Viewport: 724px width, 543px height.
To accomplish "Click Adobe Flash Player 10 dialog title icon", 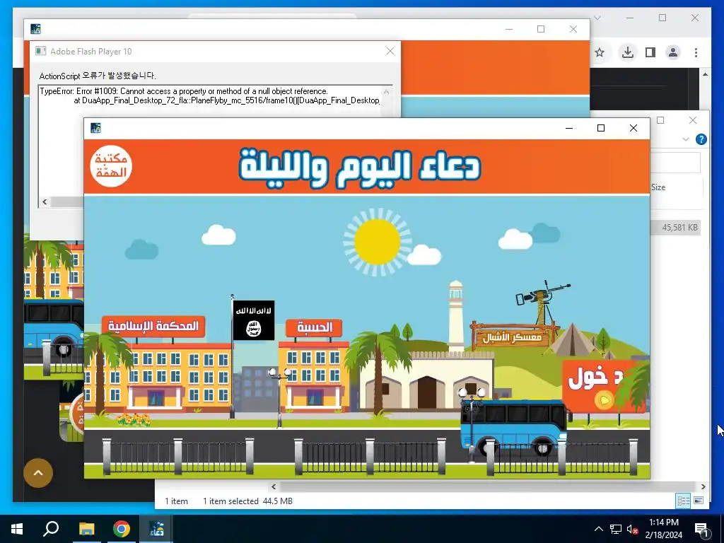I will click(x=40, y=51).
